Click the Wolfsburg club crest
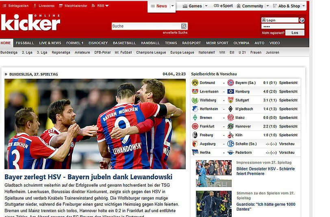 click(195, 100)
